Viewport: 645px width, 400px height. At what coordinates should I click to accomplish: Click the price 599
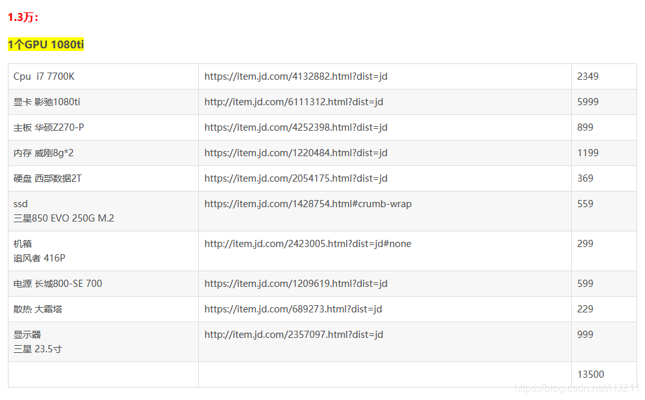click(x=585, y=284)
